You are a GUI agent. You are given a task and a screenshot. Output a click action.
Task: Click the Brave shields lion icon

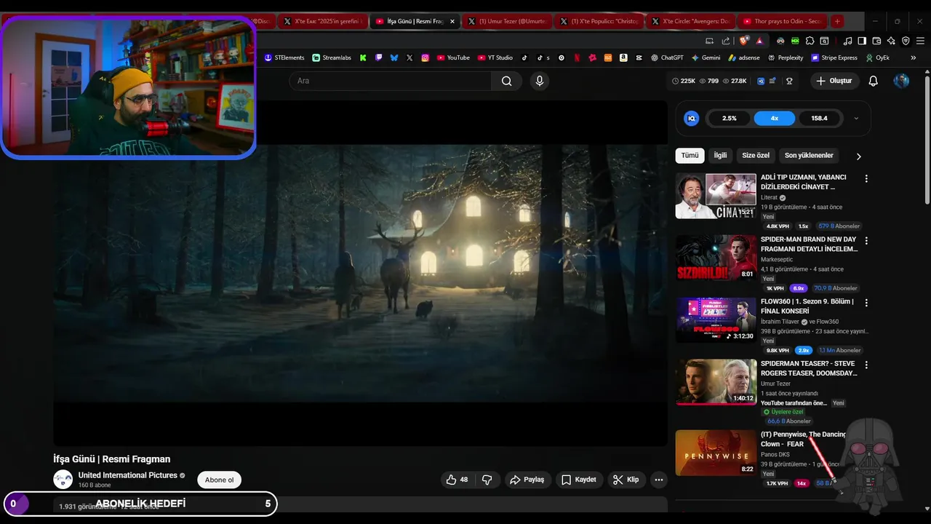(743, 41)
